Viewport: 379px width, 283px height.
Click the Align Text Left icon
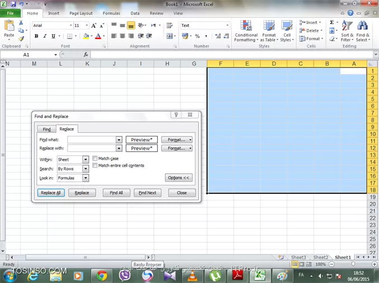coord(114,36)
